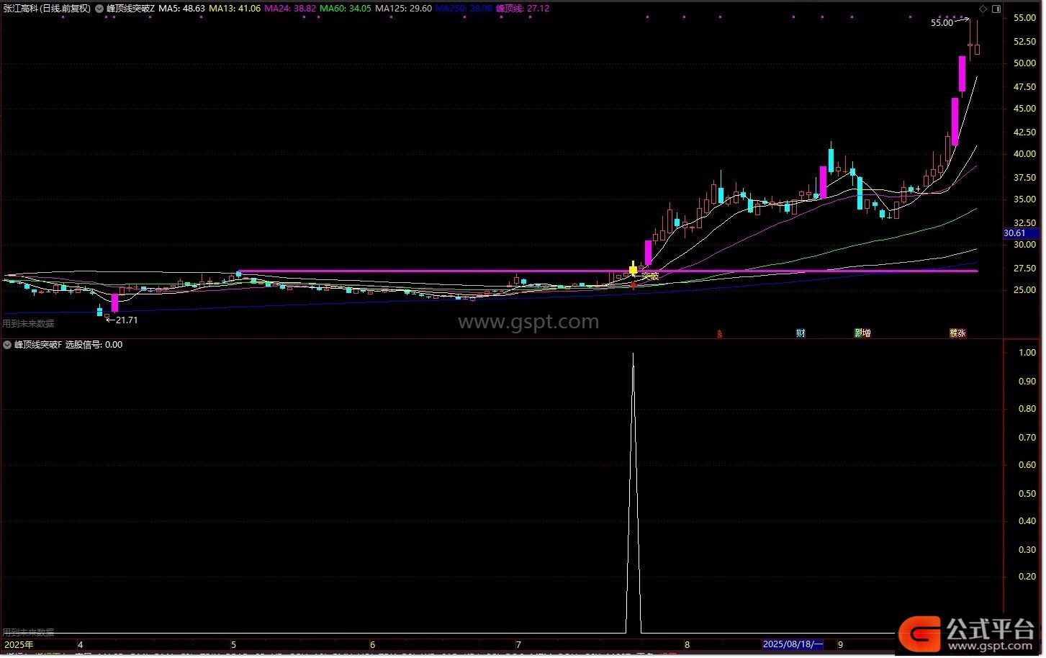Click the 55.00 high price annotation
The height and width of the screenshot is (658, 1046).
tap(941, 23)
